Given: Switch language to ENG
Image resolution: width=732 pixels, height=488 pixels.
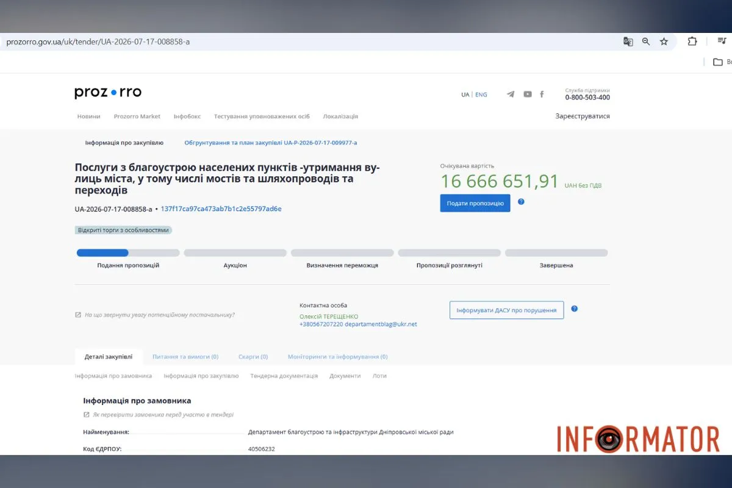Looking at the screenshot, I should pyautogui.click(x=481, y=95).
